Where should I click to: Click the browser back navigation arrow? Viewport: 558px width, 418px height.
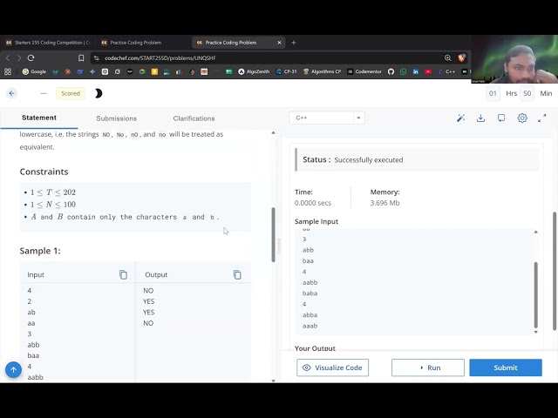point(8,58)
